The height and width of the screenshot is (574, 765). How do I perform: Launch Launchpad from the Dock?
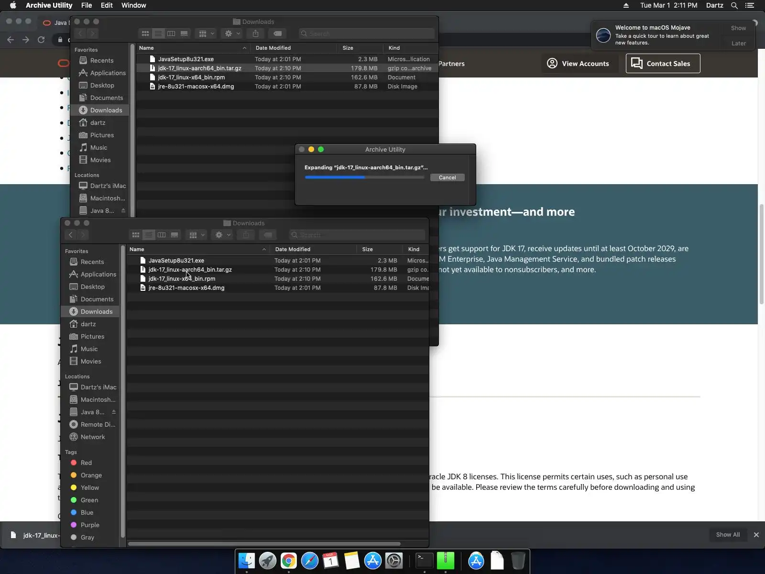coord(268,561)
